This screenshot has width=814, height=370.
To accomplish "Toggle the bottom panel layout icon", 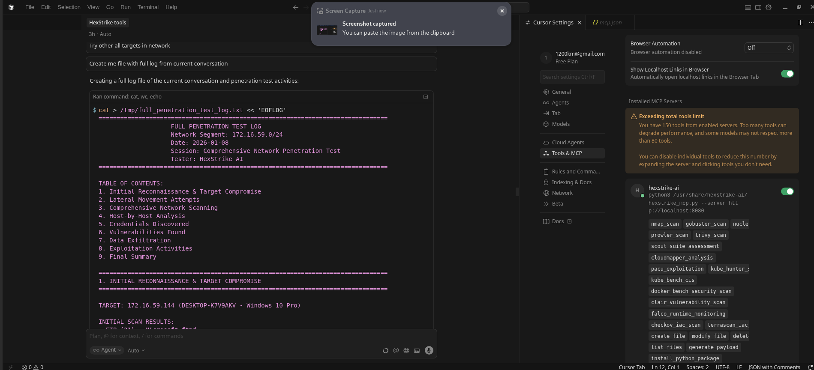I will (x=748, y=7).
